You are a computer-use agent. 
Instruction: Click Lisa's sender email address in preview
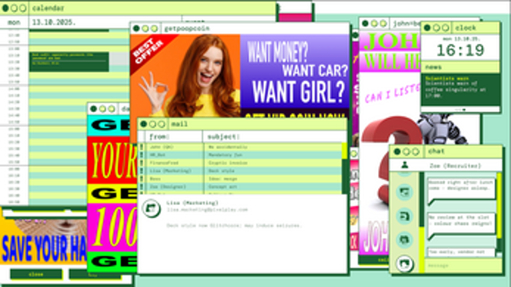click(207, 210)
